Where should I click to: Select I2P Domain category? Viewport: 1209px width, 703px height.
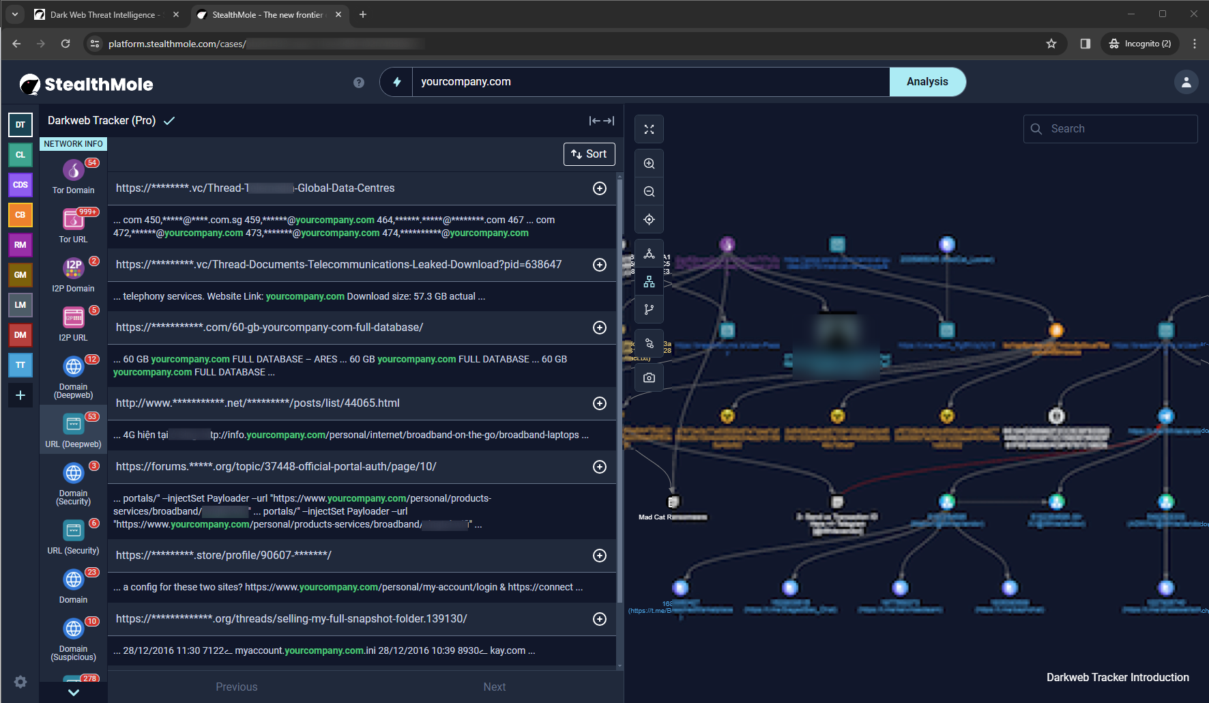(74, 274)
